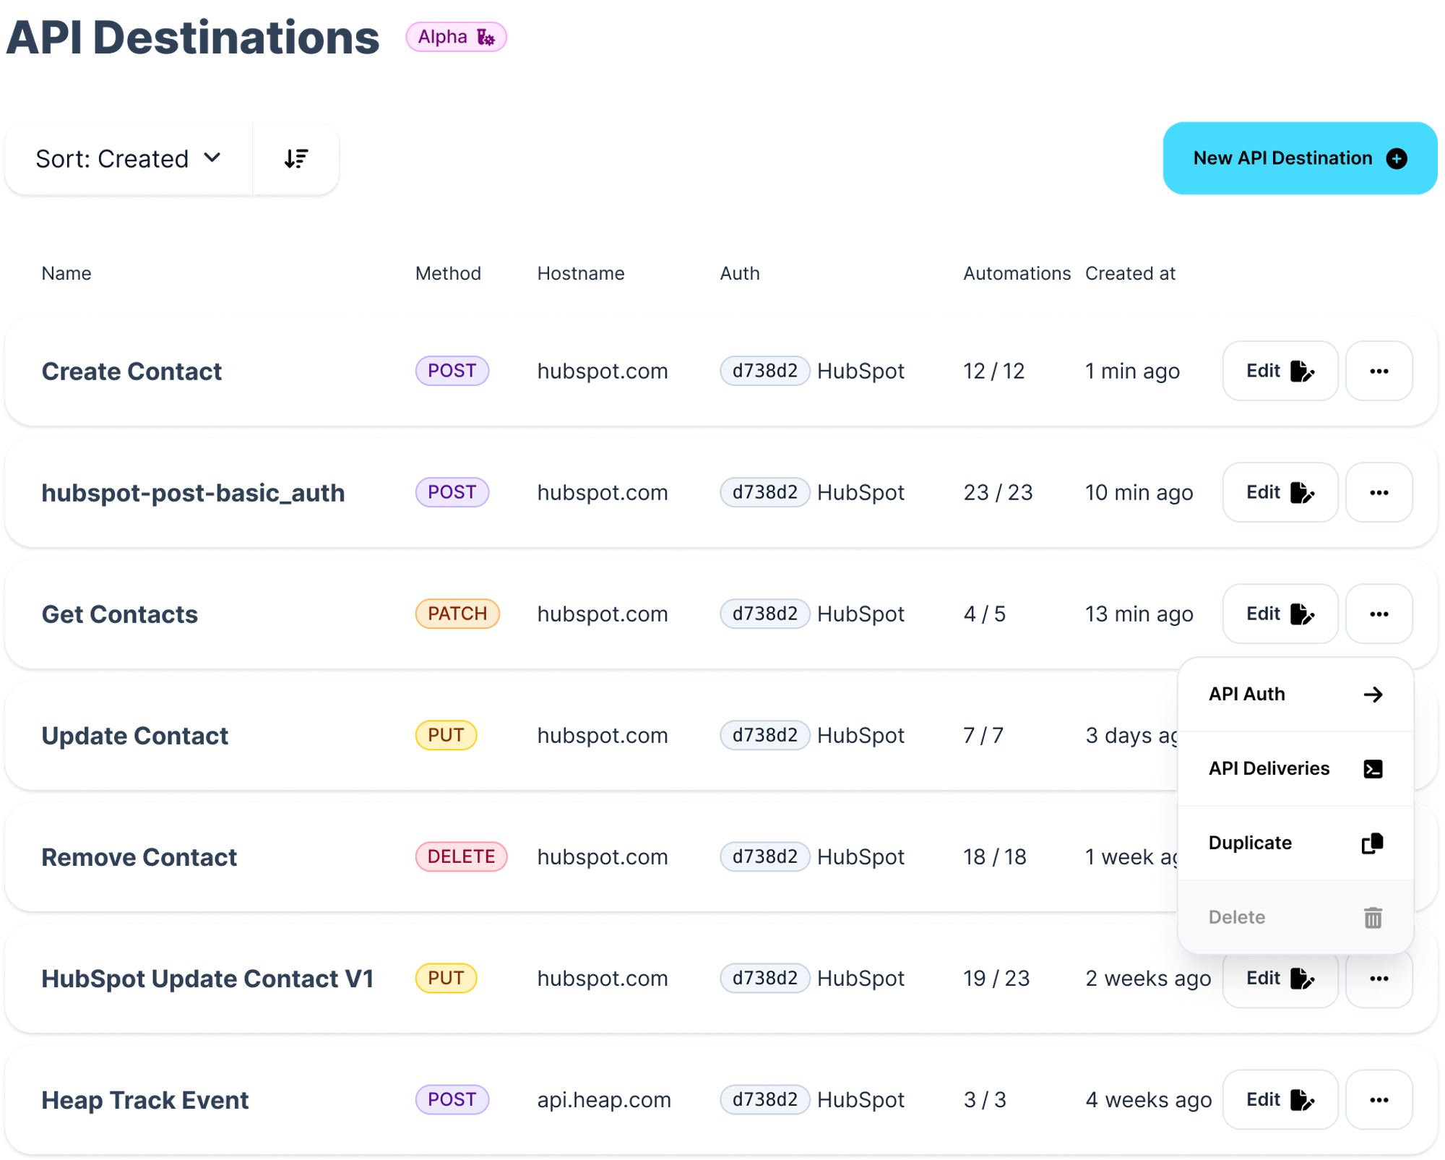This screenshot has width=1445, height=1160.
Task: Open more options for Heap Track Event
Action: click(1379, 1099)
